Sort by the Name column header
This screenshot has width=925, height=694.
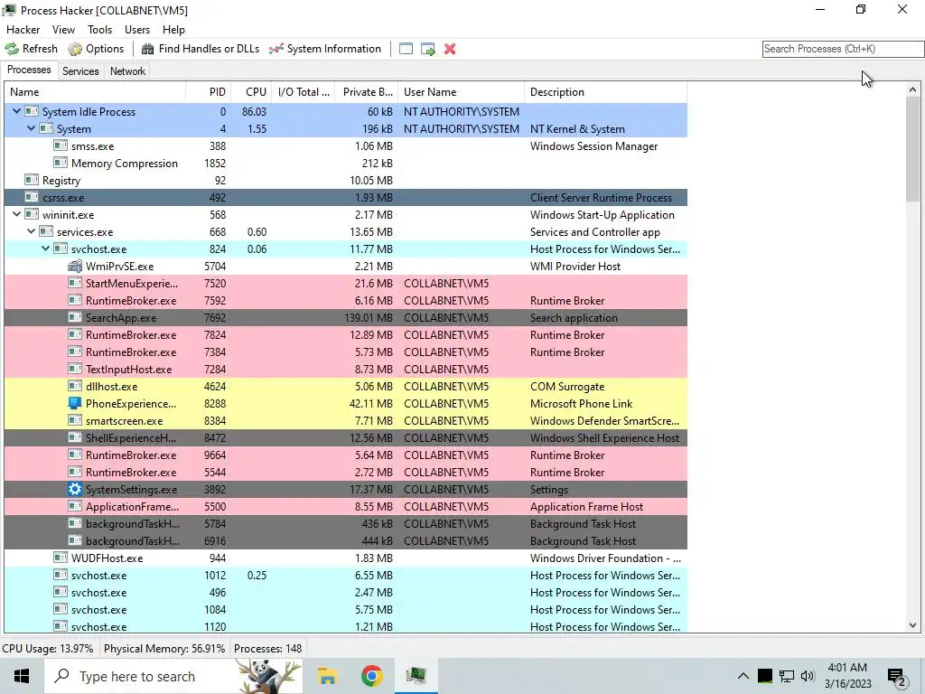point(95,92)
